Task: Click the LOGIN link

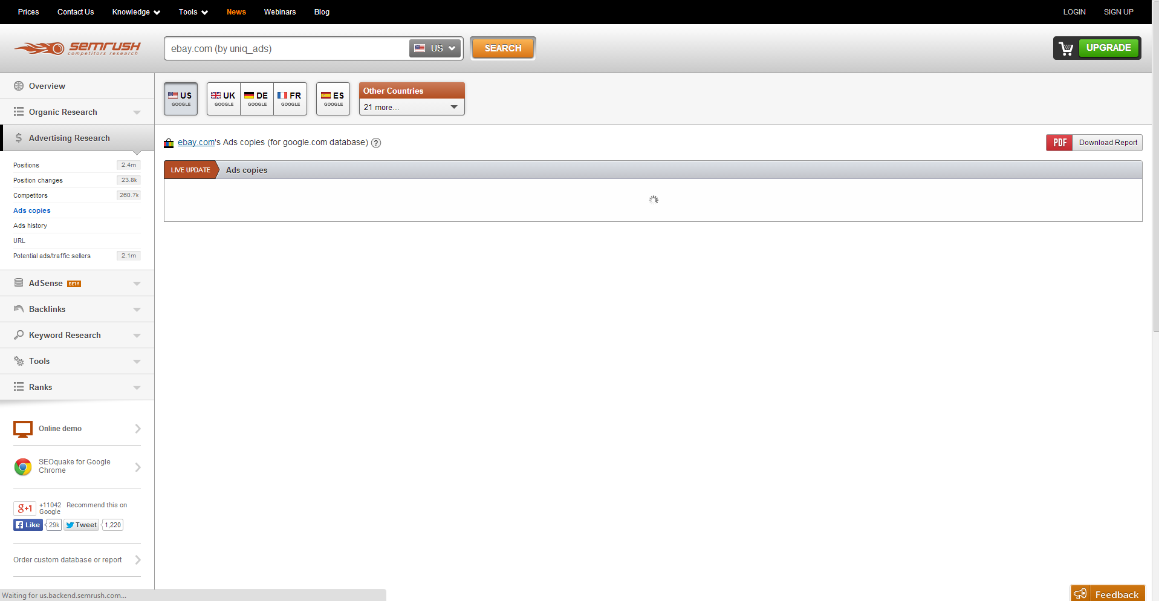Action: tap(1074, 12)
